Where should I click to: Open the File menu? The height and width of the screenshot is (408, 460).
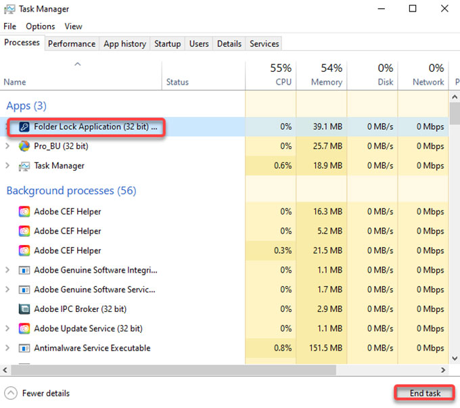pos(9,26)
